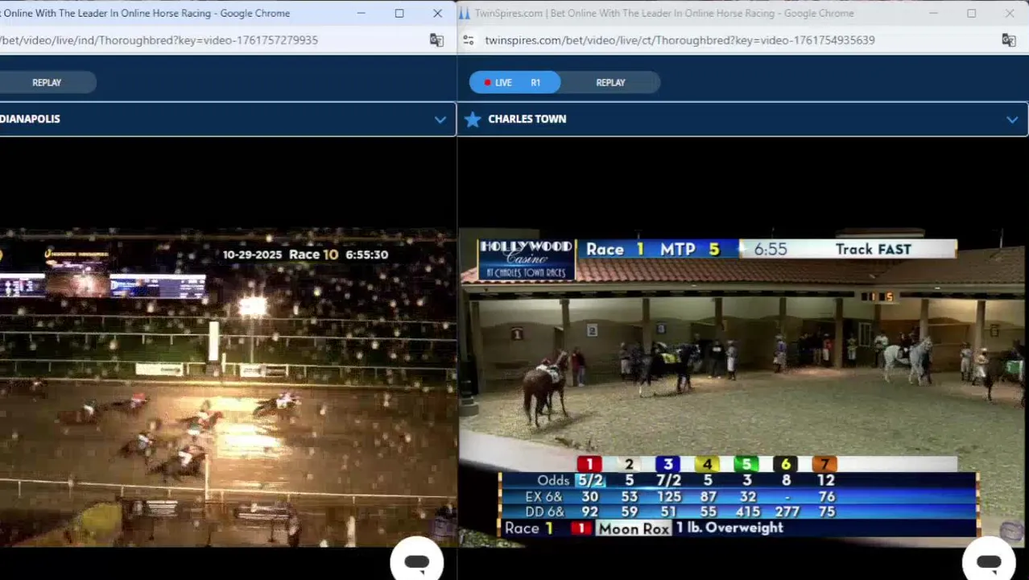Maximize the right TwinSpires Chrome window

[x=971, y=13]
